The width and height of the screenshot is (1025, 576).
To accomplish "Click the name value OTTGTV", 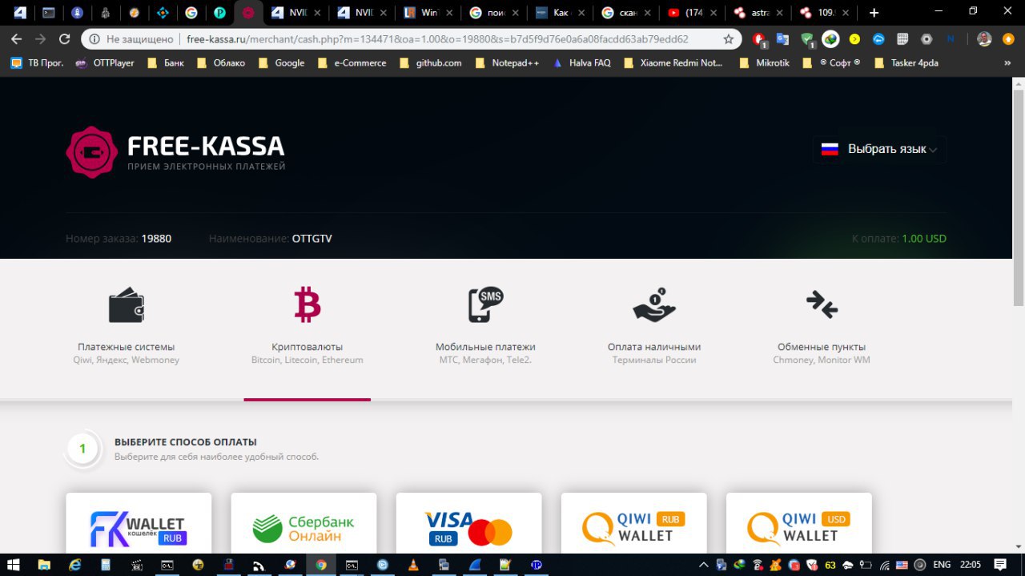I will [312, 239].
